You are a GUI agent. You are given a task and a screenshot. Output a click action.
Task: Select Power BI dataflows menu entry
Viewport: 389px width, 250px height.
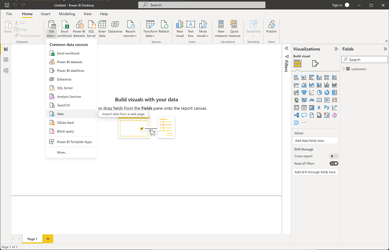coord(71,70)
